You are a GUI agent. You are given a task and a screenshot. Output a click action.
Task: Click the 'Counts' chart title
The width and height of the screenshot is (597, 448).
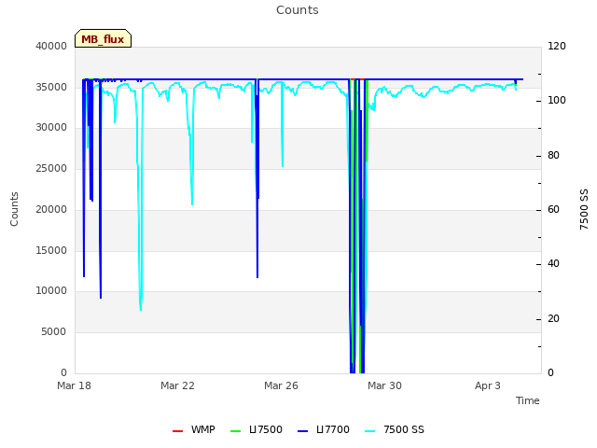pyautogui.click(x=298, y=10)
